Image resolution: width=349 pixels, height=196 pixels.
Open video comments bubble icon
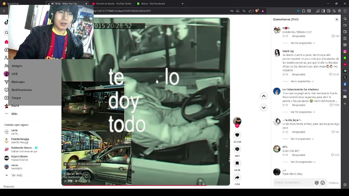[237, 149]
